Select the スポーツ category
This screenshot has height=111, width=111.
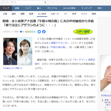pos(55,14)
